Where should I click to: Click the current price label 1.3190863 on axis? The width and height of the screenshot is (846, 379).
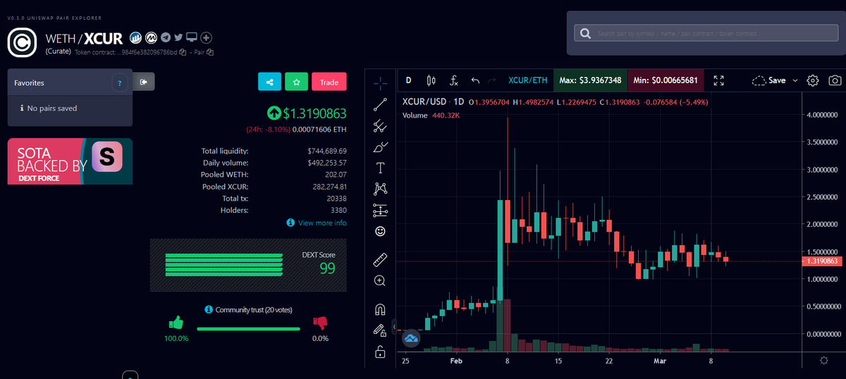pyautogui.click(x=821, y=261)
